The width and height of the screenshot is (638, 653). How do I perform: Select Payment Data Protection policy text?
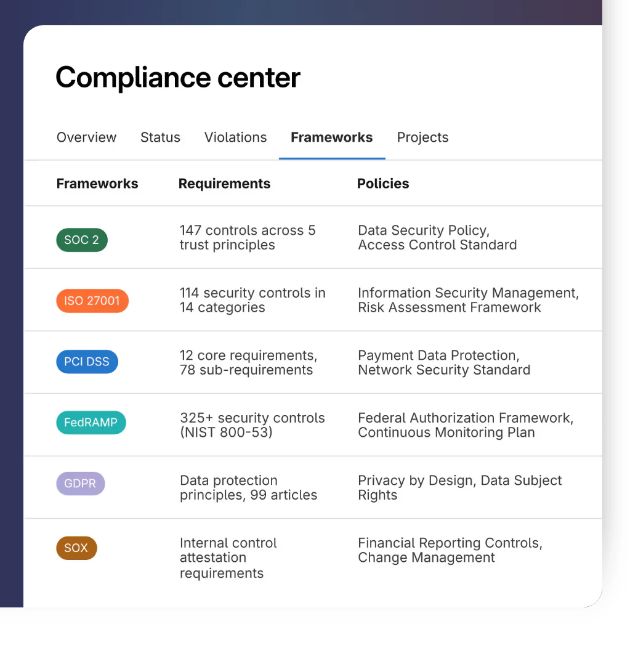click(x=438, y=355)
